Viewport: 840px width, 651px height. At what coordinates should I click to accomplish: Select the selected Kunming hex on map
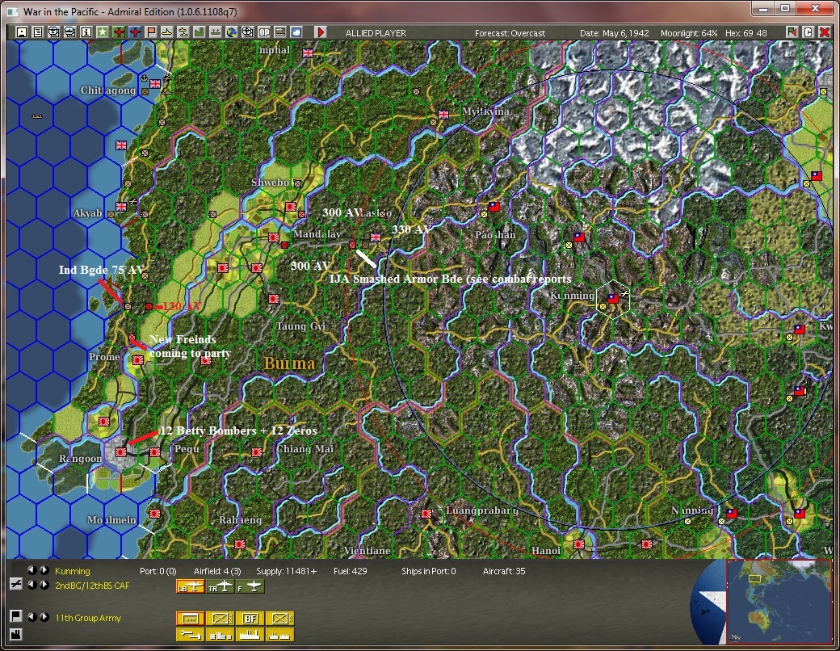(613, 299)
